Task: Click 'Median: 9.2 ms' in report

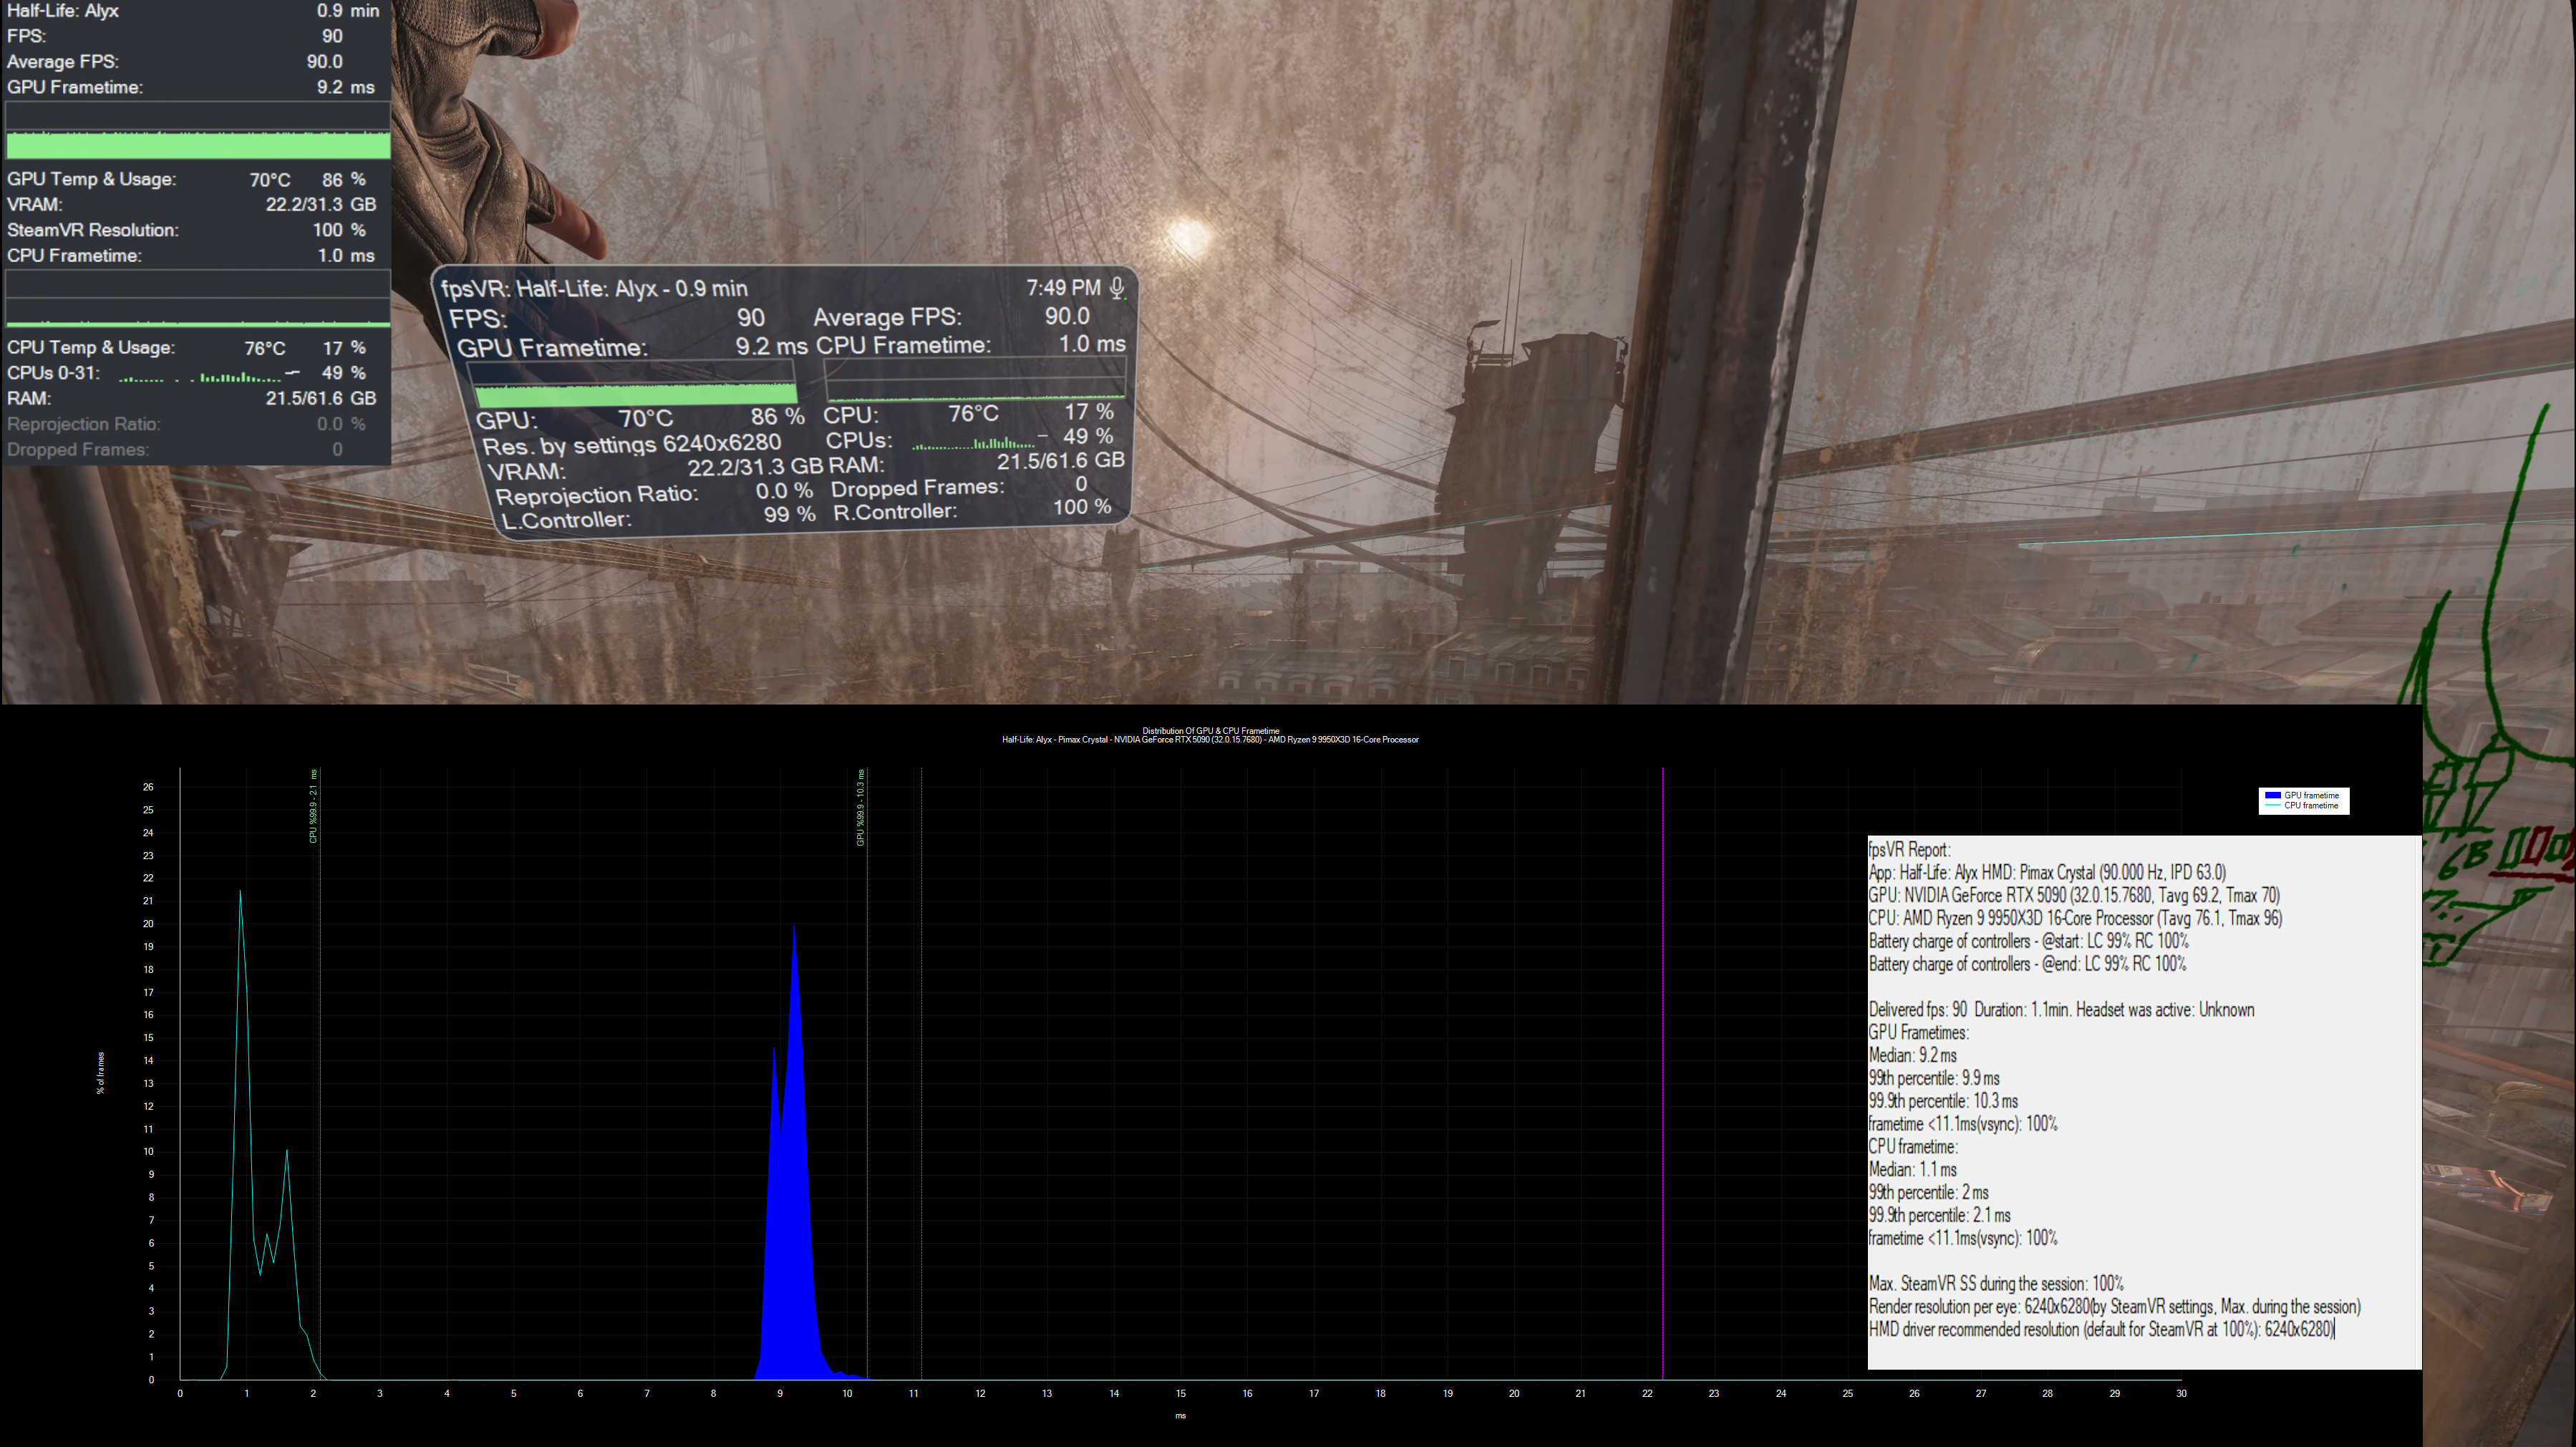Action: pos(1912,1056)
